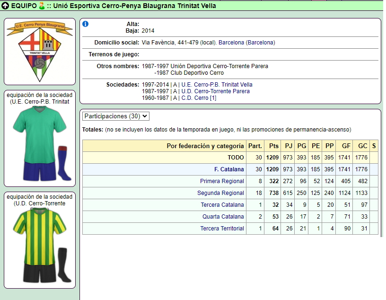Viewport: 386px width, 300px height.
Task: Click the Baja year 2014
Action: click(148, 31)
